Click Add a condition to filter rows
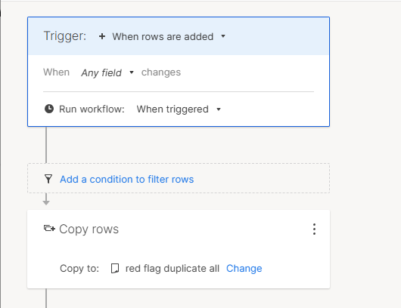This screenshot has width=401, height=308. click(x=127, y=179)
